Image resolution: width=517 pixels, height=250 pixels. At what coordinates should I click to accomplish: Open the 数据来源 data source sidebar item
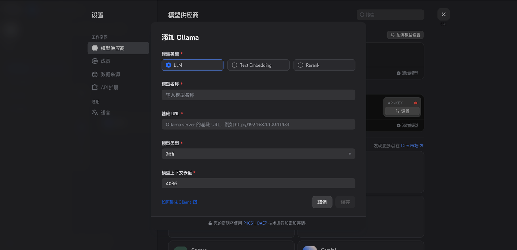(x=118, y=74)
